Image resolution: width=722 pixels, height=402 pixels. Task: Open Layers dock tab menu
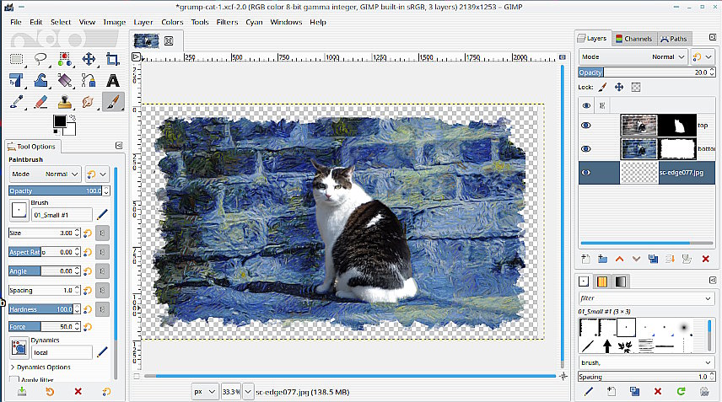point(713,37)
